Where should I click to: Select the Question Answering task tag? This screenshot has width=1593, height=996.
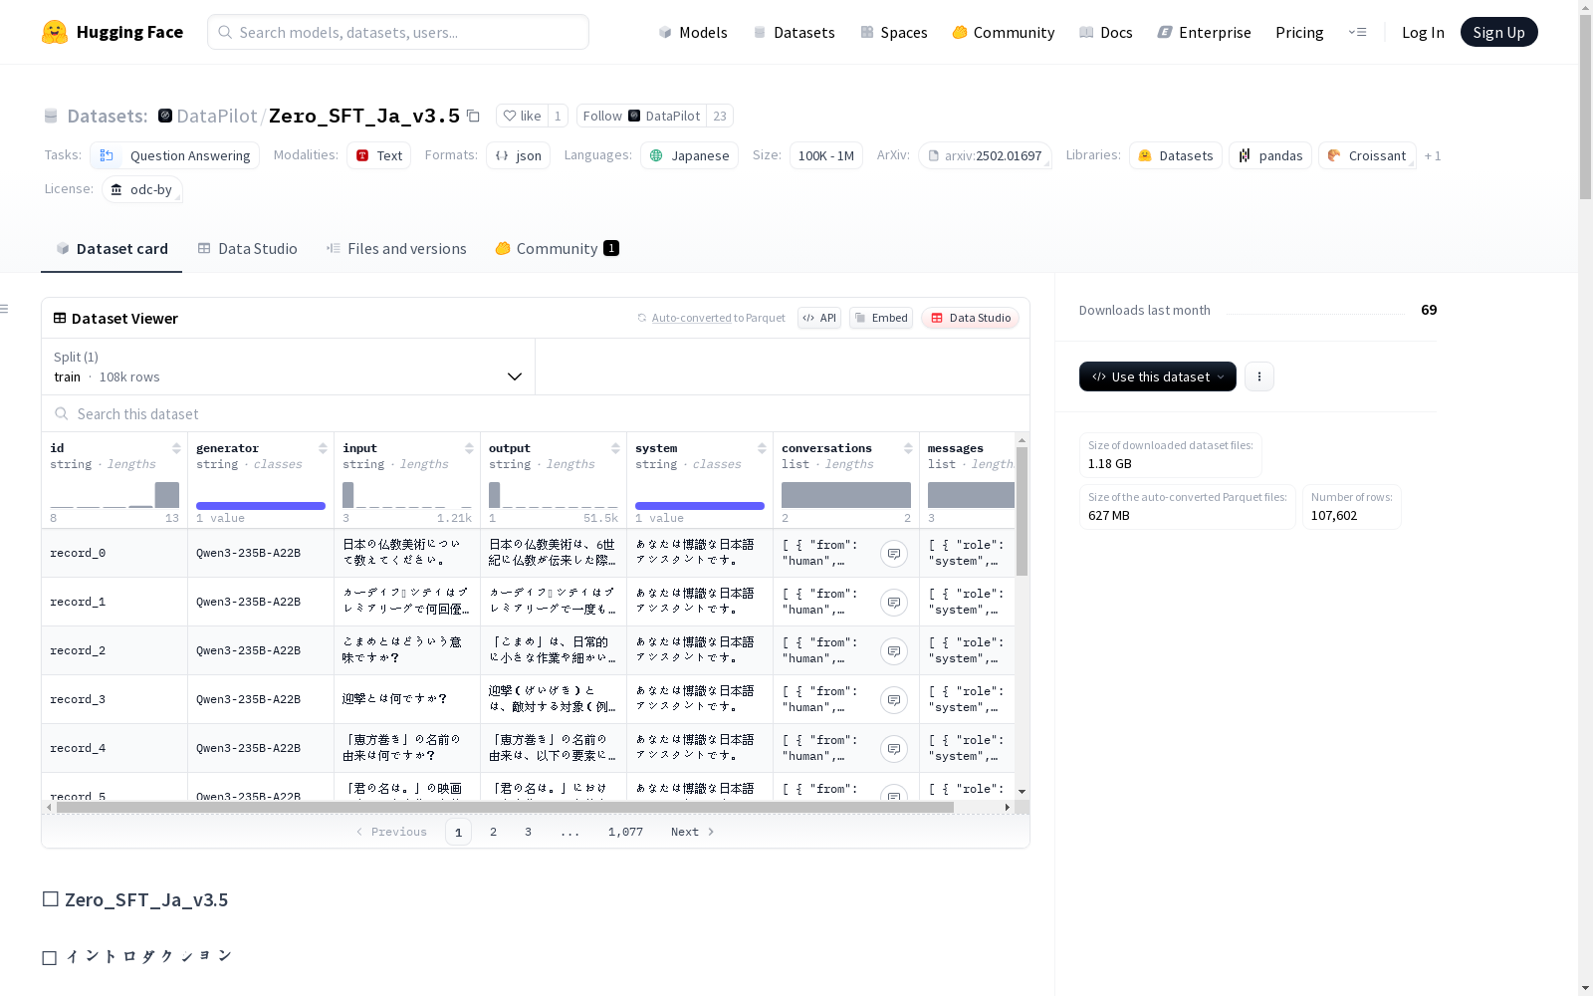[175, 155]
